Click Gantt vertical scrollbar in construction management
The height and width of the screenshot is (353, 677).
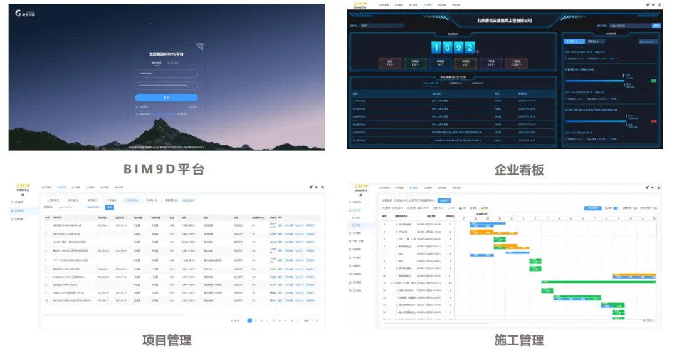tap(657, 228)
